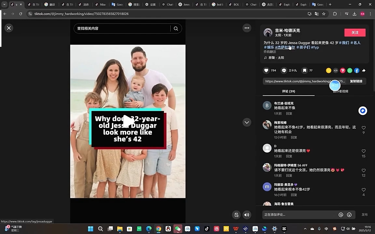This screenshot has width=375, height=234.
Task: Open the emoji picker in the comment box
Action: pos(349,214)
